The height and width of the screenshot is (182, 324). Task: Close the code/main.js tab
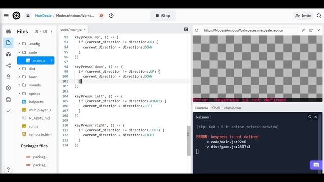tap(85, 30)
